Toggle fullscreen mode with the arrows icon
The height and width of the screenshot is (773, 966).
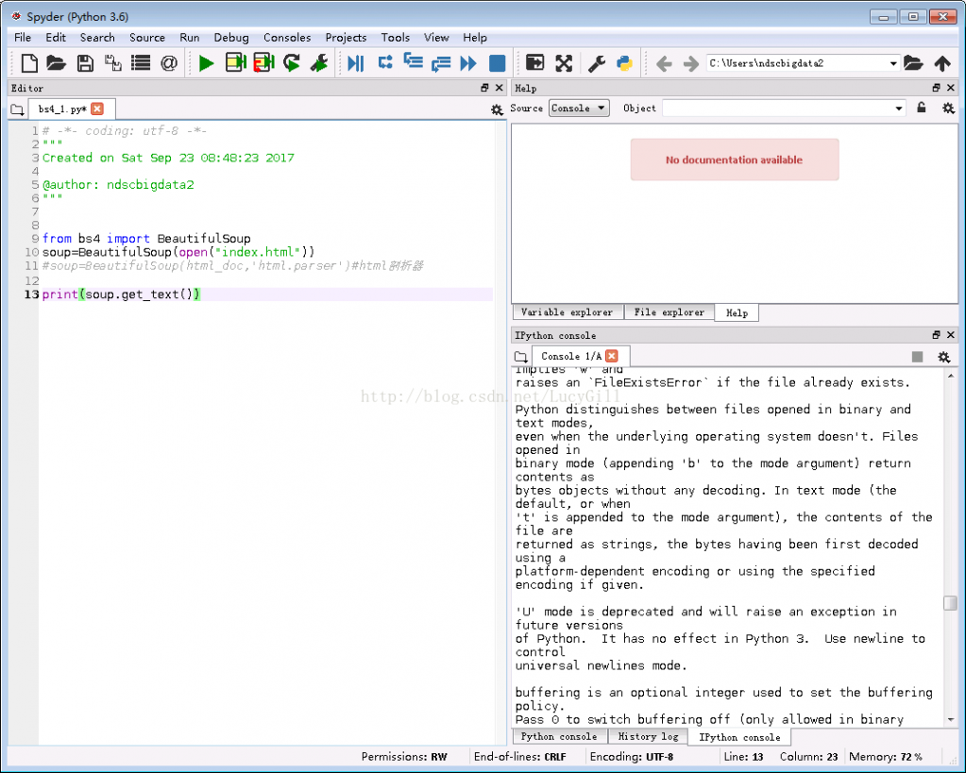pyautogui.click(x=564, y=63)
